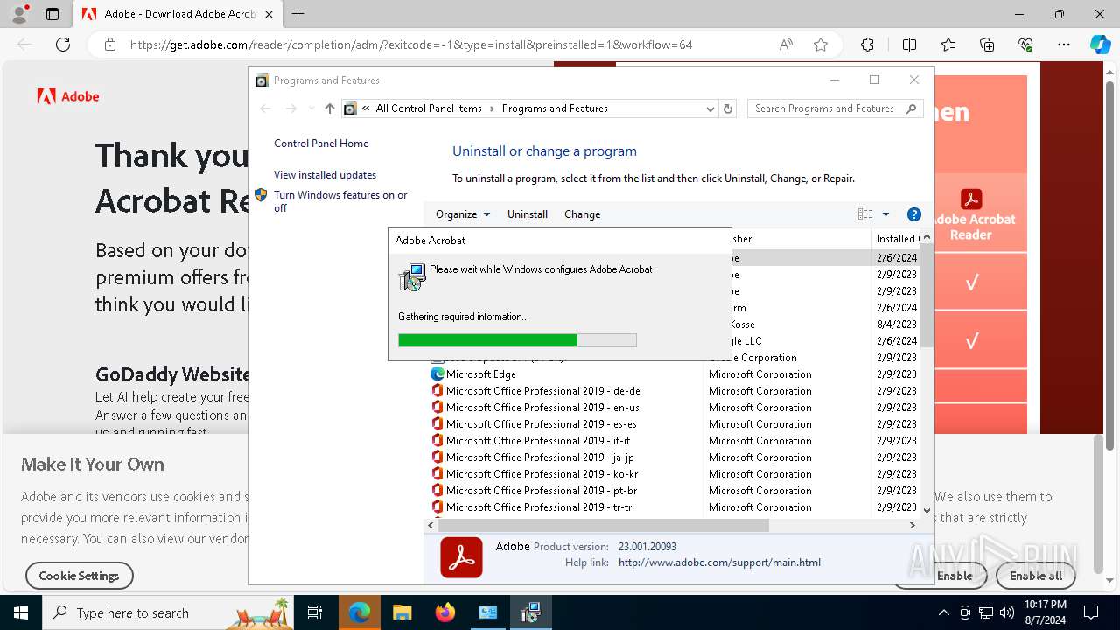The width and height of the screenshot is (1120, 630).
Task: Open a new browser tab
Action: (298, 14)
